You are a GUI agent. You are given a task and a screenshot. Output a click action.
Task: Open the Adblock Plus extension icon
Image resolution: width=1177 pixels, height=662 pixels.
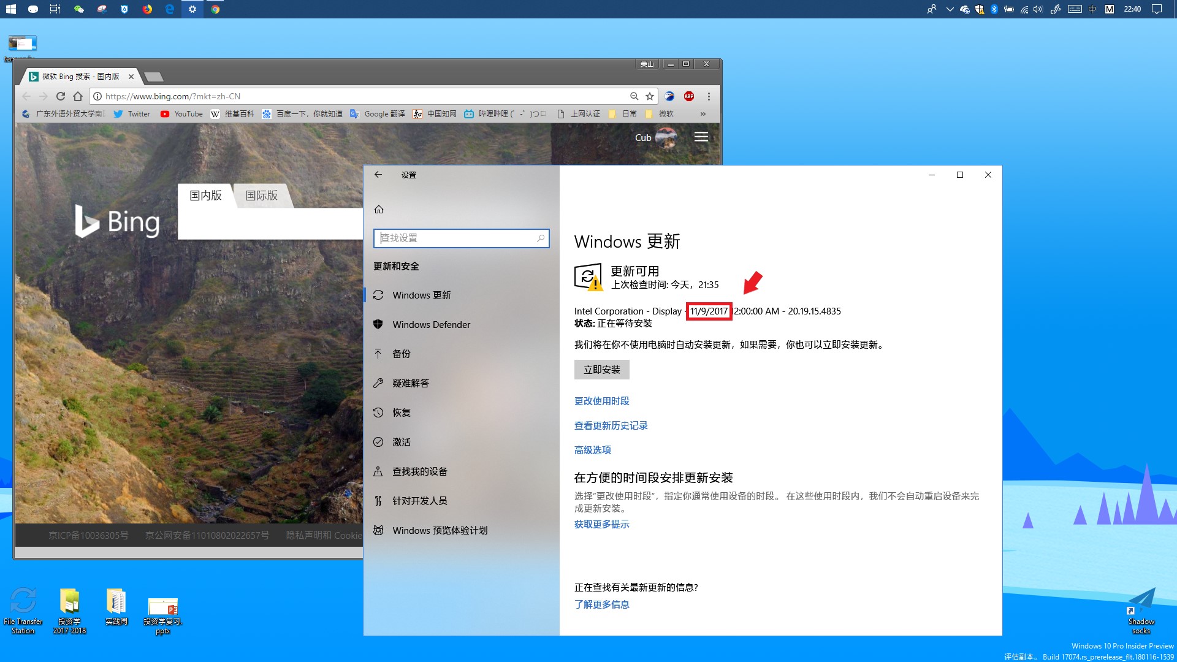689,96
